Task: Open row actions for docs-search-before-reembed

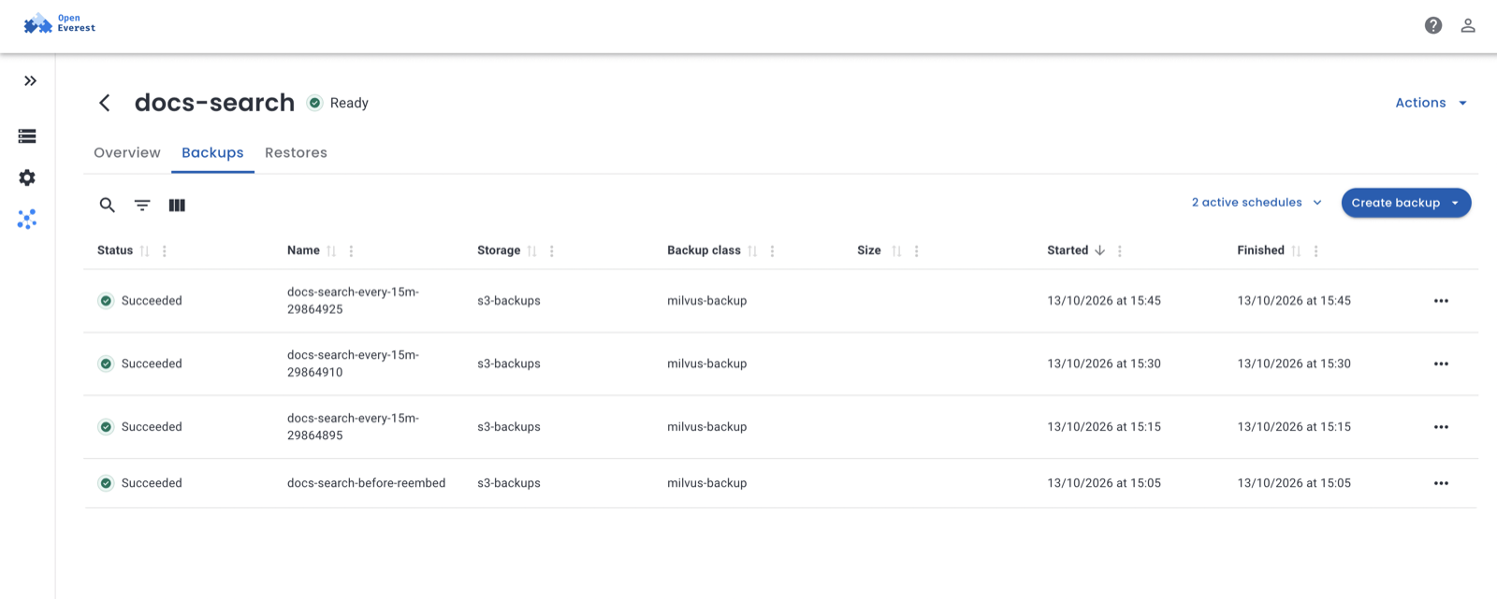Action: (x=1441, y=483)
